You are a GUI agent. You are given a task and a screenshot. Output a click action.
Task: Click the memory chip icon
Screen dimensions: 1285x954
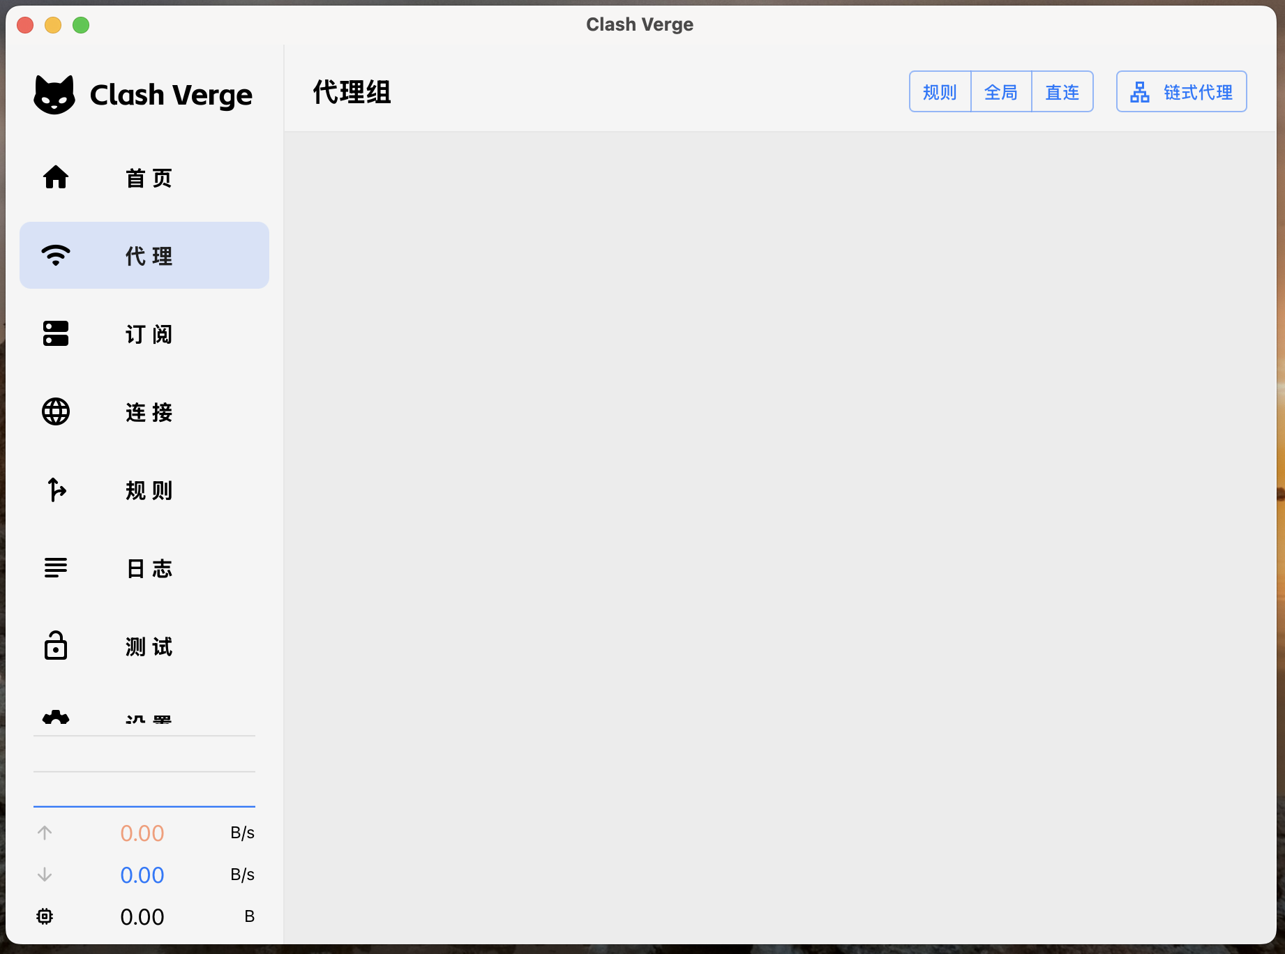click(x=45, y=916)
